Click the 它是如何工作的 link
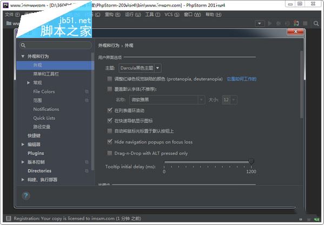 click(x=242, y=79)
